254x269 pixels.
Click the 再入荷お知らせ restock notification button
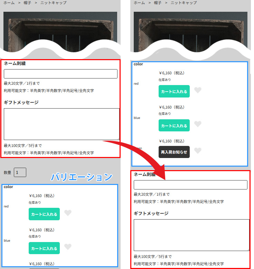tap(174, 152)
